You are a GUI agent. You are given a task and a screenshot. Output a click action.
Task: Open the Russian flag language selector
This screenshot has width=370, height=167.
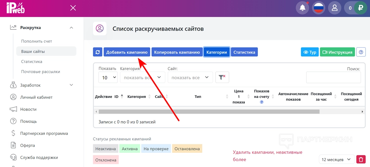coord(318,8)
